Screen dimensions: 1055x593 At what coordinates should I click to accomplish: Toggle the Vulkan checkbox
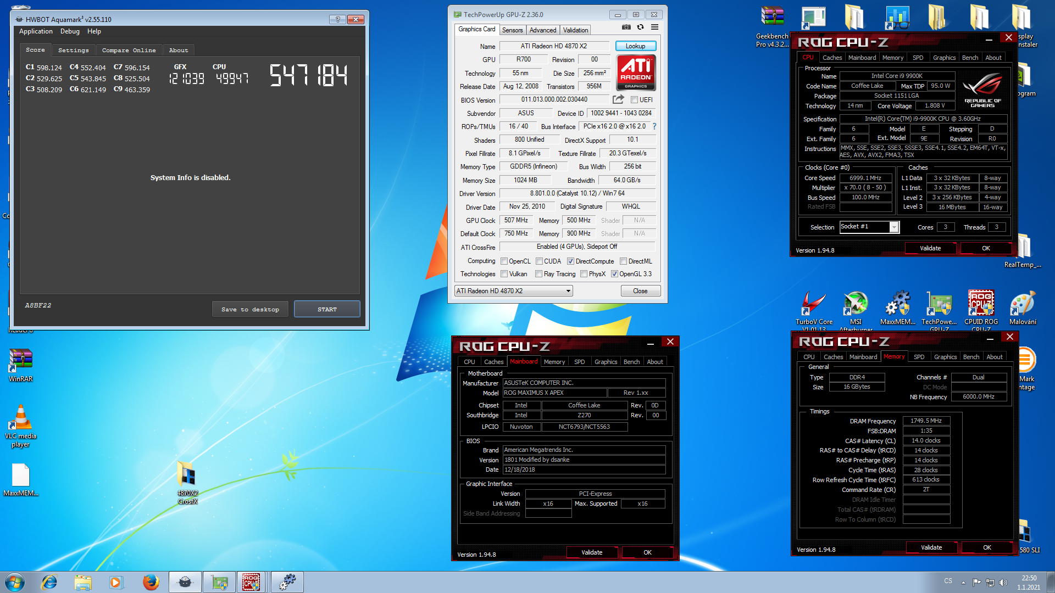pos(504,274)
